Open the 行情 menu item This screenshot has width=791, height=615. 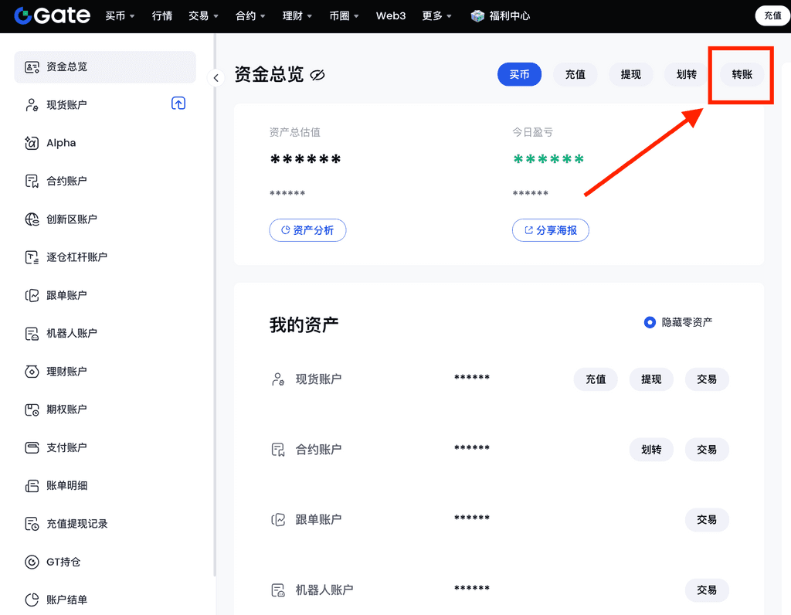[162, 15]
